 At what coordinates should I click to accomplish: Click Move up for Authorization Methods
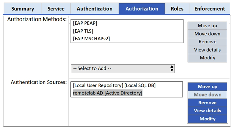(x=207, y=26)
